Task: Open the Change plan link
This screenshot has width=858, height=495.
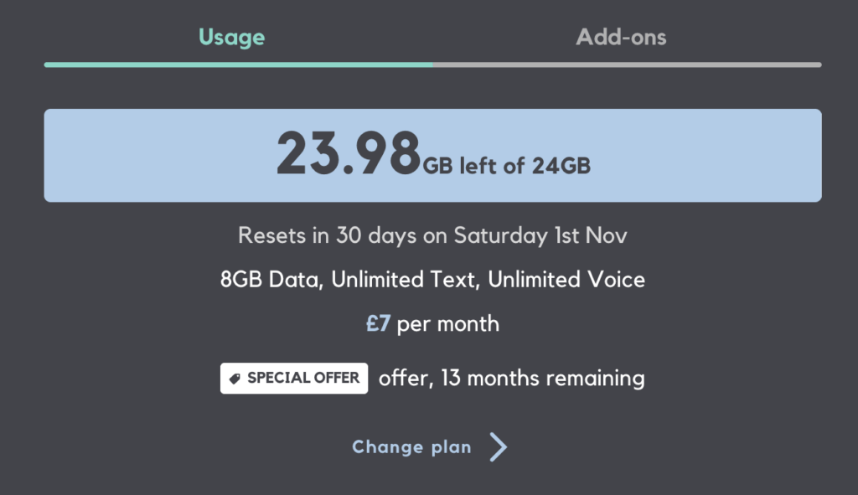Action: tap(411, 446)
